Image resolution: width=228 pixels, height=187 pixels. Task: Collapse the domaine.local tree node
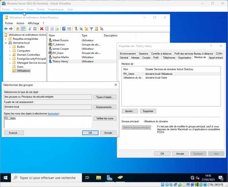point(6,43)
